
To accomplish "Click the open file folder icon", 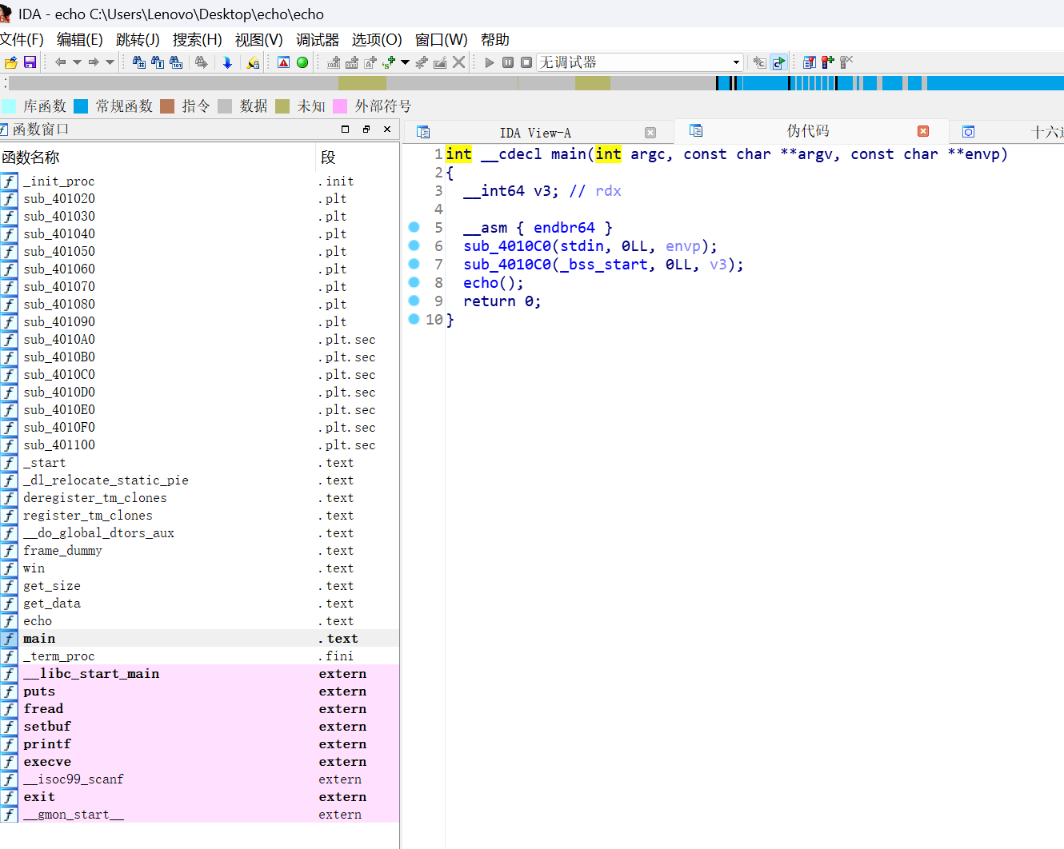I will [x=10, y=62].
